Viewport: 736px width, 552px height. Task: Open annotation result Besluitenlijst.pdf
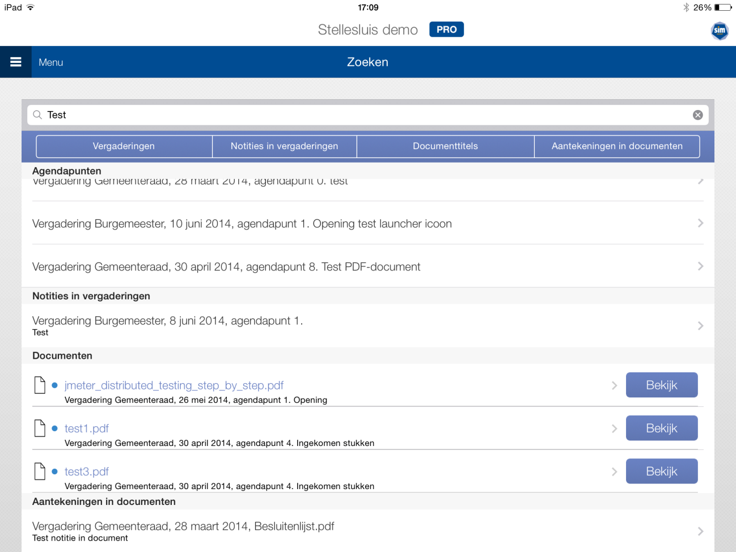(x=367, y=531)
